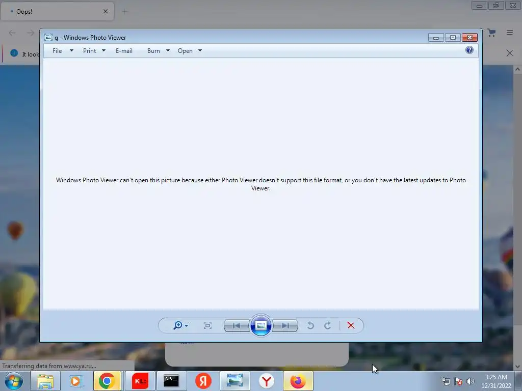
Task: Click the browser back arrow
Action: point(12,33)
